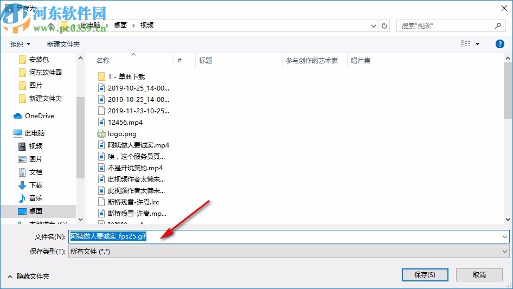Click 桌面 in the address breadcrumb
513x289 pixels.
pyautogui.click(x=120, y=25)
